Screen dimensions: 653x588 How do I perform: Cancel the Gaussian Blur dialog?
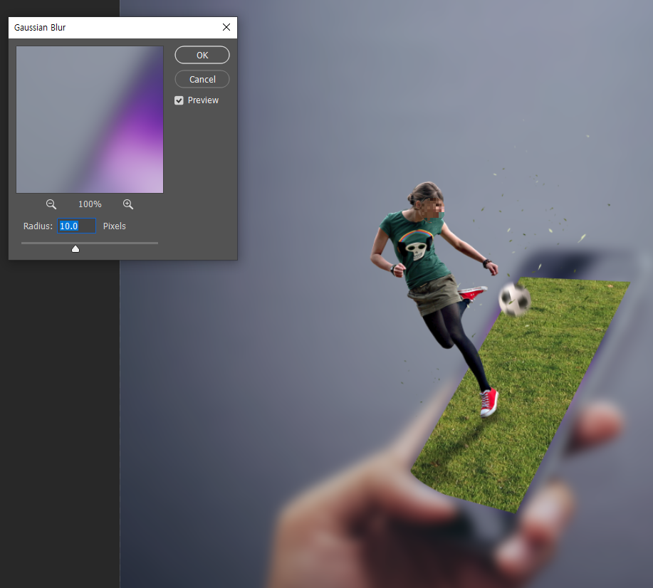[x=202, y=79]
